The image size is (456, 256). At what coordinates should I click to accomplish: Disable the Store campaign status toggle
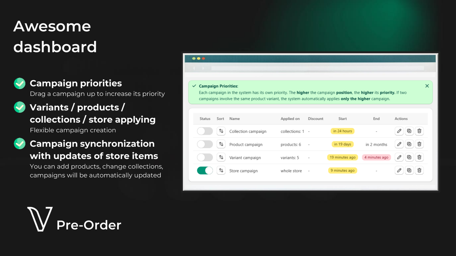tap(205, 170)
